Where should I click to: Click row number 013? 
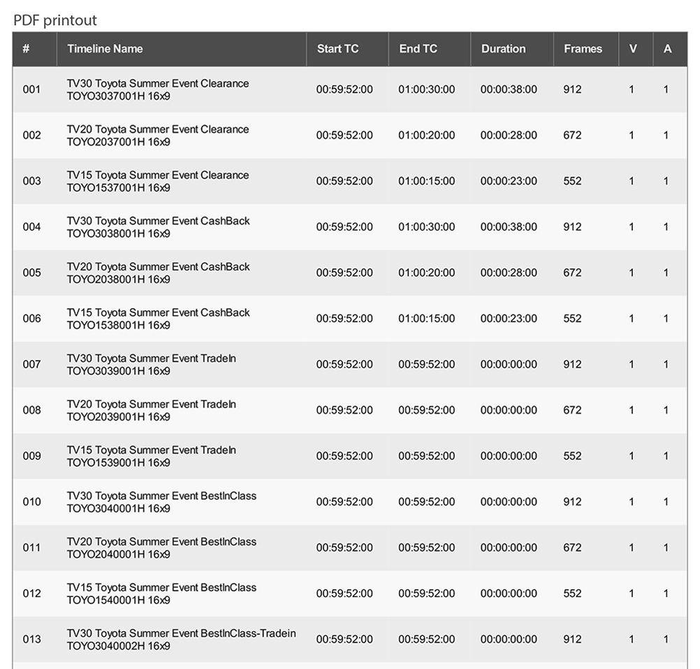[31, 639]
